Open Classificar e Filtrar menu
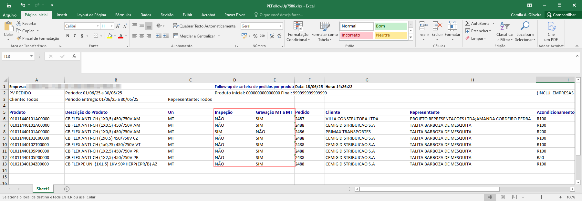The width and height of the screenshot is (582, 201). pos(505,31)
